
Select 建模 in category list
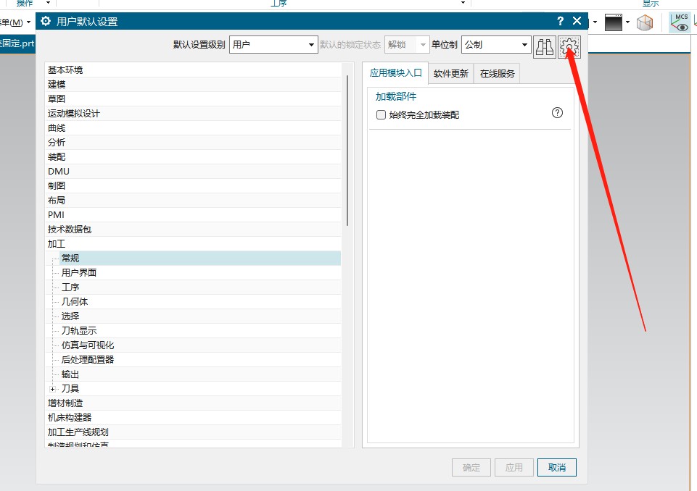coord(193,84)
